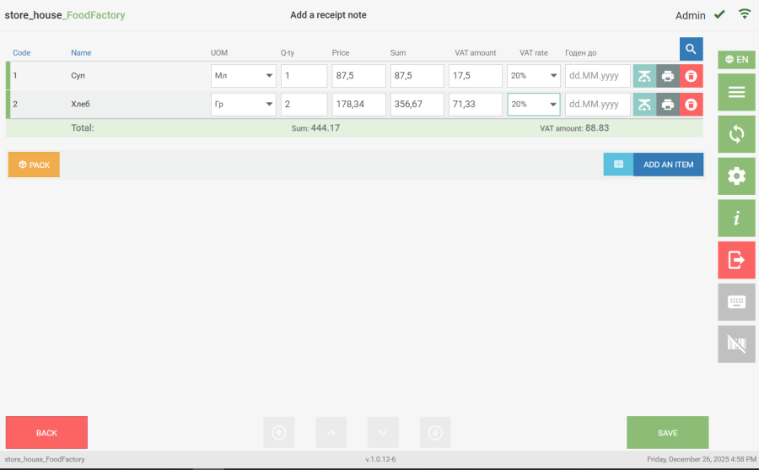Switch language with the EN button
The width and height of the screenshot is (759, 470).
(x=736, y=59)
